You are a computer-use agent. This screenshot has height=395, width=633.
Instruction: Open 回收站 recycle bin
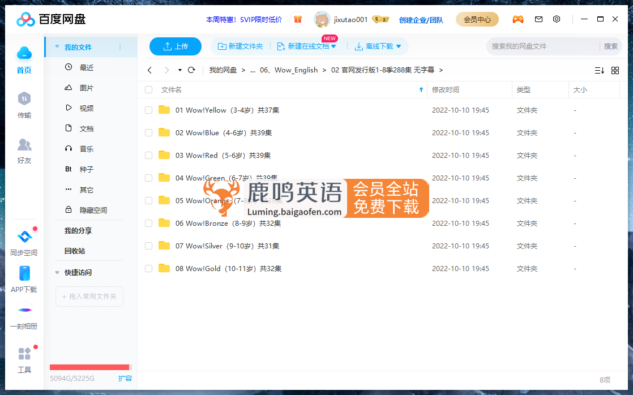75,251
